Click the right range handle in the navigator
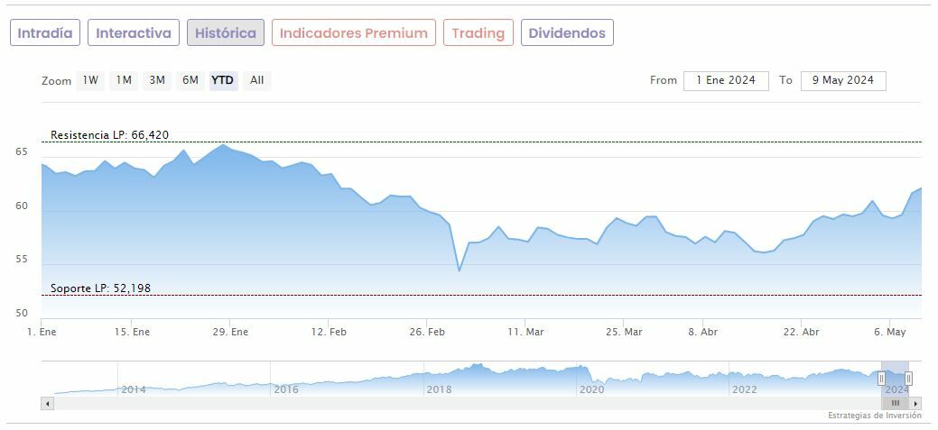Screen dimensions: 938x430 [908, 379]
